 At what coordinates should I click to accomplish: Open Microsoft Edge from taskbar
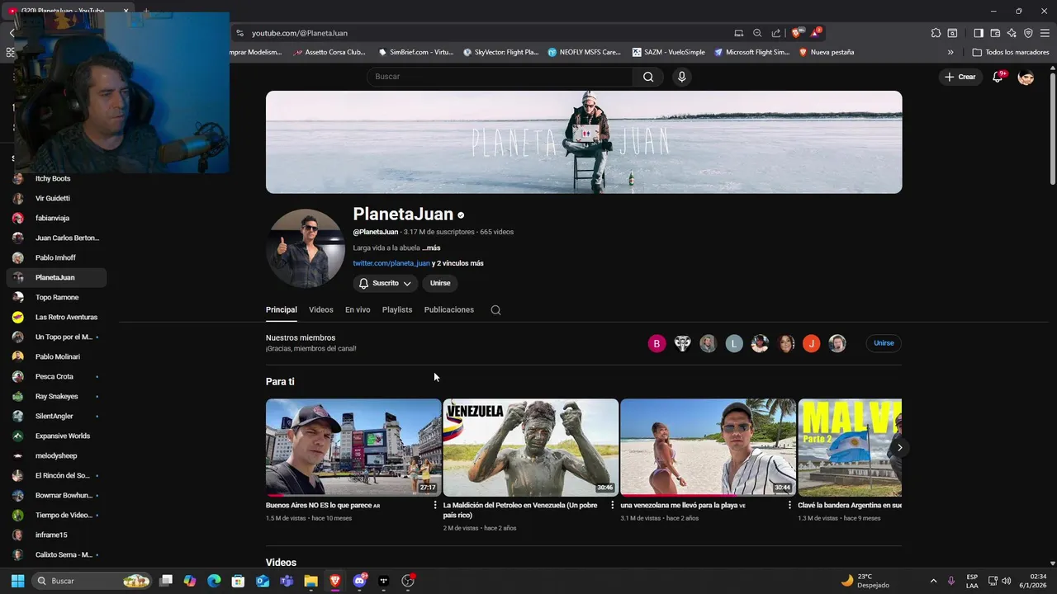click(214, 581)
